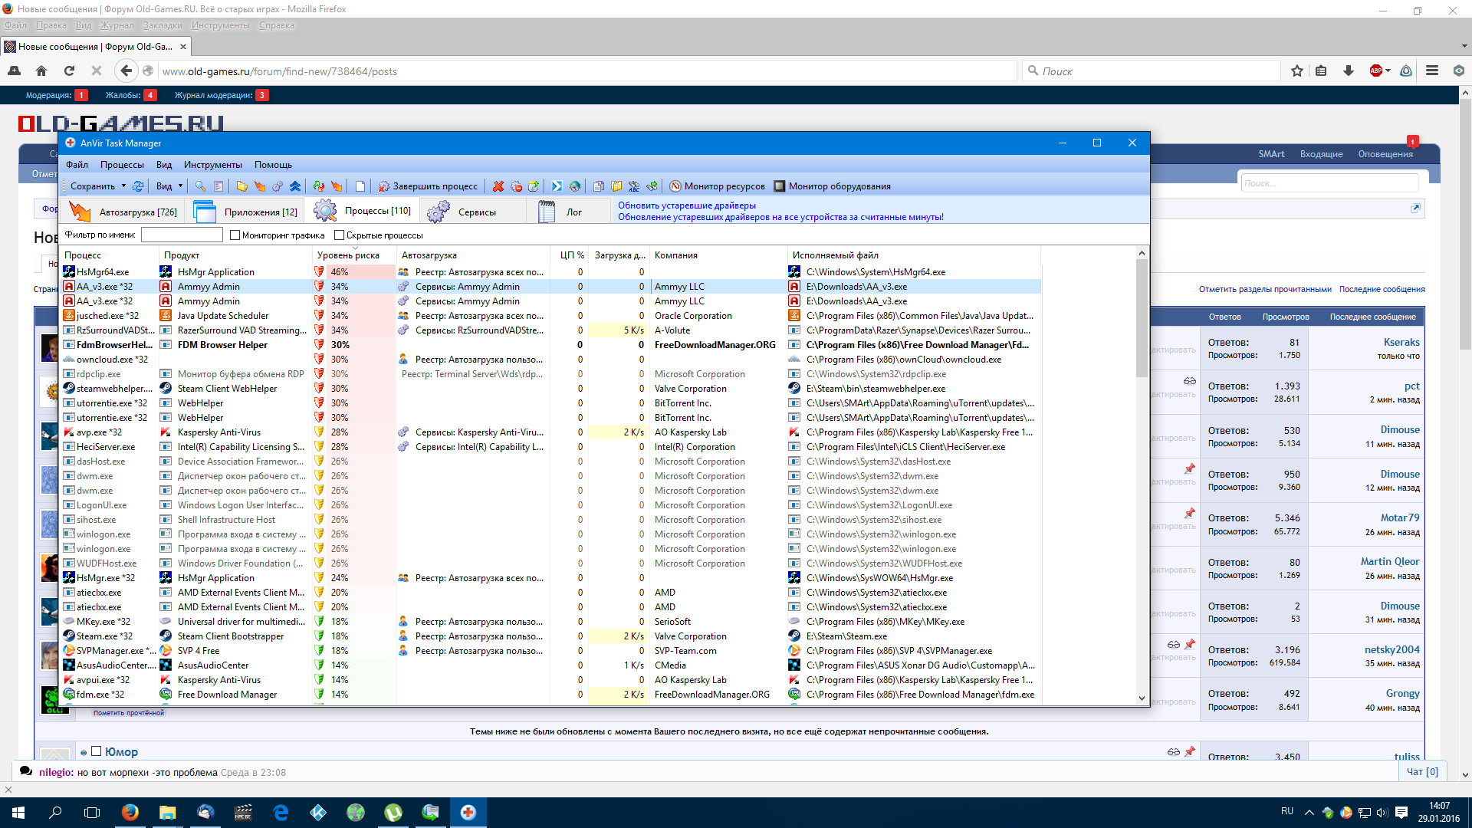Enable Мониторинг трафика checkbox
The height and width of the screenshot is (828, 1472).
pyautogui.click(x=235, y=235)
